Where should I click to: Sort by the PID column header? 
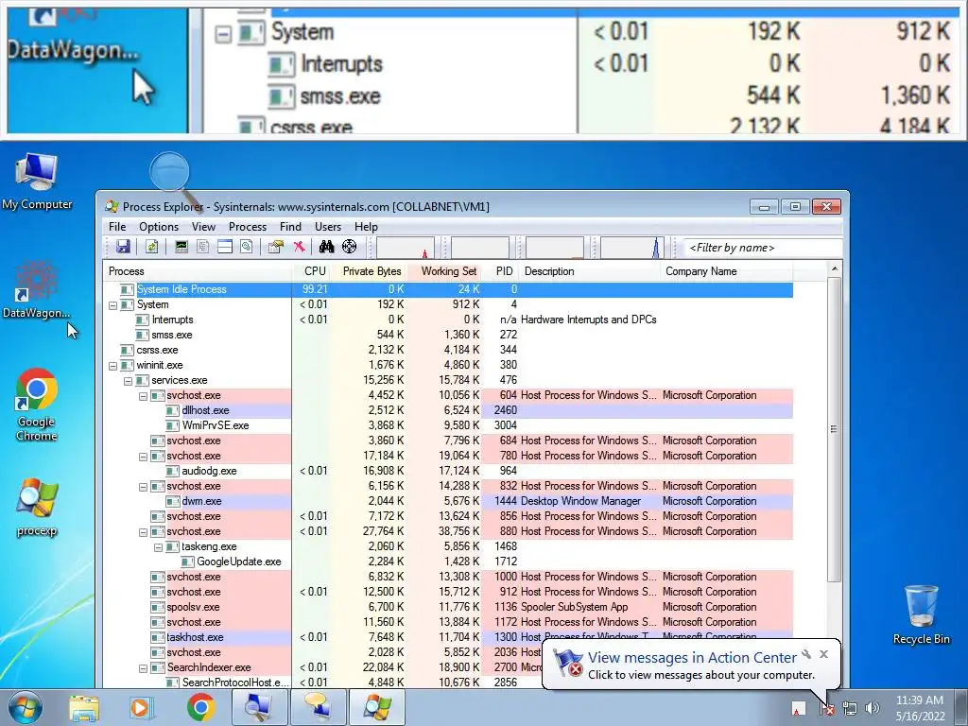[501, 271]
